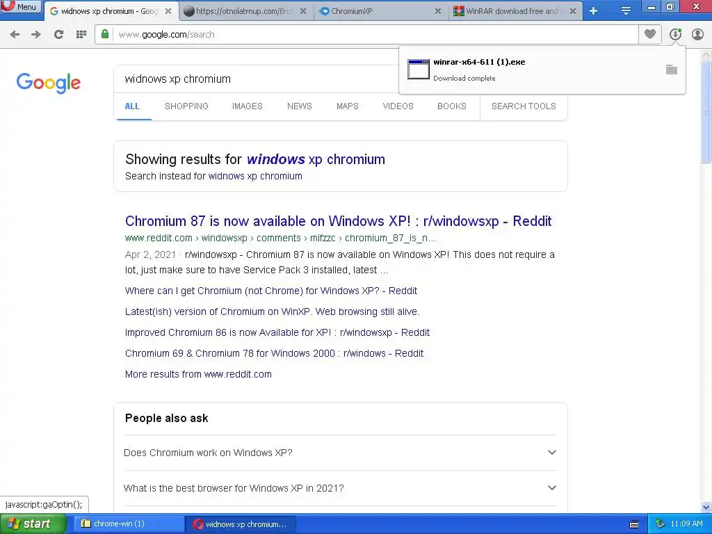Expand 'What is the best browser' question
The width and height of the screenshot is (712, 534).
pyautogui.click(x=340, y=488)
